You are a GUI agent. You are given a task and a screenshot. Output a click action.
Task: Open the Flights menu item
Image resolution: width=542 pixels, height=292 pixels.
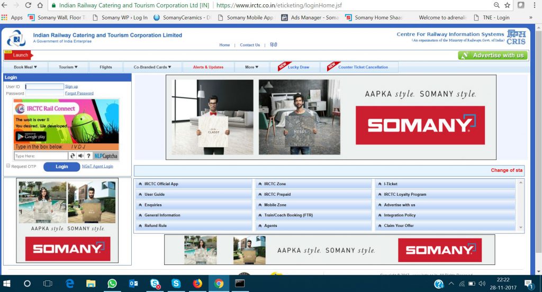106,67
